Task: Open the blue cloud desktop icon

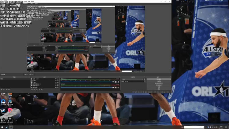Action: click(x=3, y=102)
